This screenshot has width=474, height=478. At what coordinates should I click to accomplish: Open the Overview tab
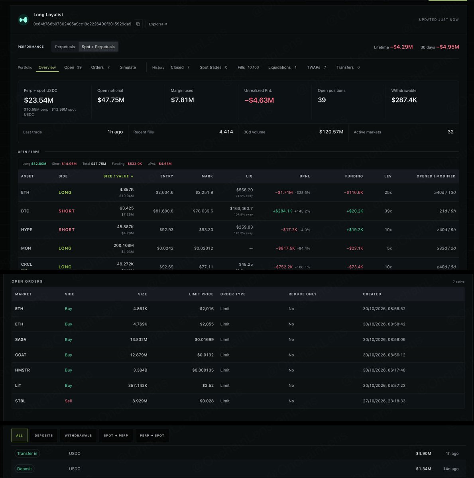[x=47, y=67]
